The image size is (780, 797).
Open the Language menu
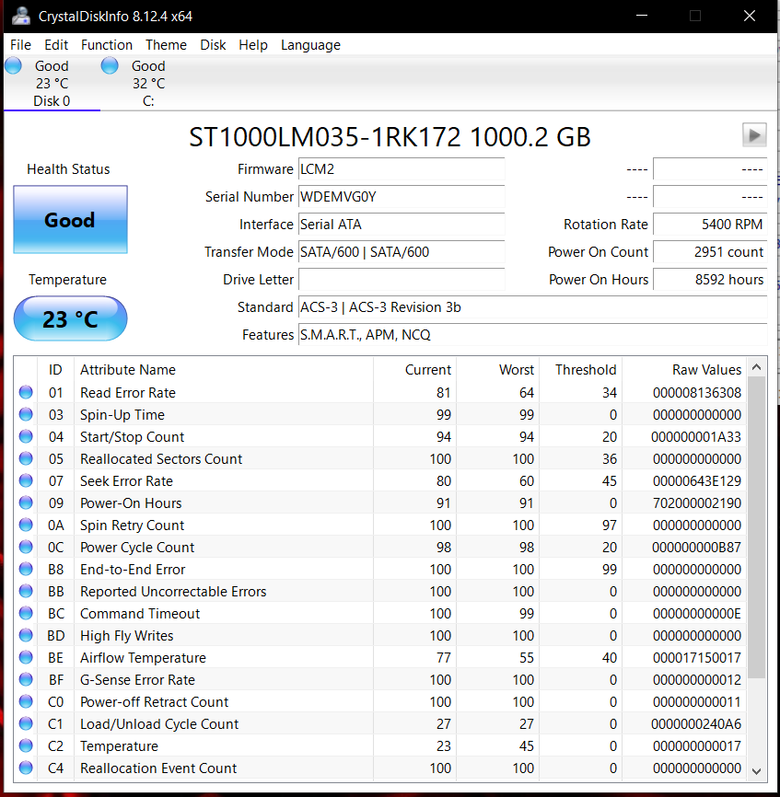point(310,45)
